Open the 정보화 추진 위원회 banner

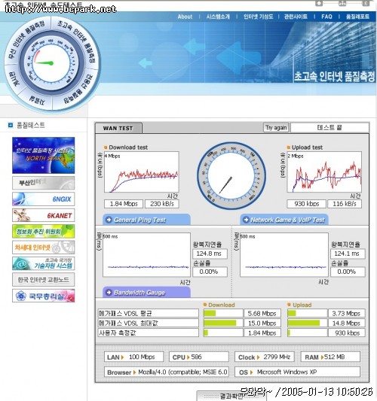pyautogui.click(x=43, y=232)
